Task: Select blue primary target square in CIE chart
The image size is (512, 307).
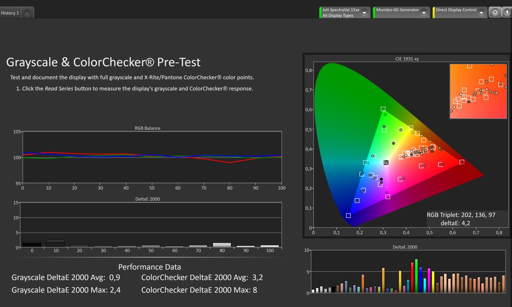Action: (348, 216)
